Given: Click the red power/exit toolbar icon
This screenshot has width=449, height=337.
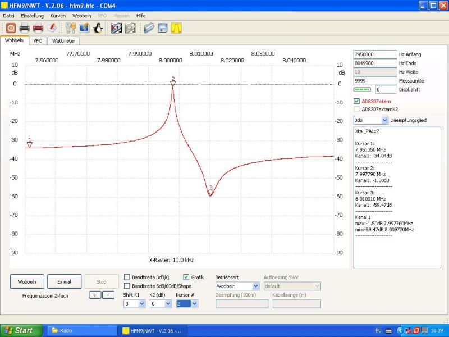Looking at the screenshot, I should [x=11, y=28].
